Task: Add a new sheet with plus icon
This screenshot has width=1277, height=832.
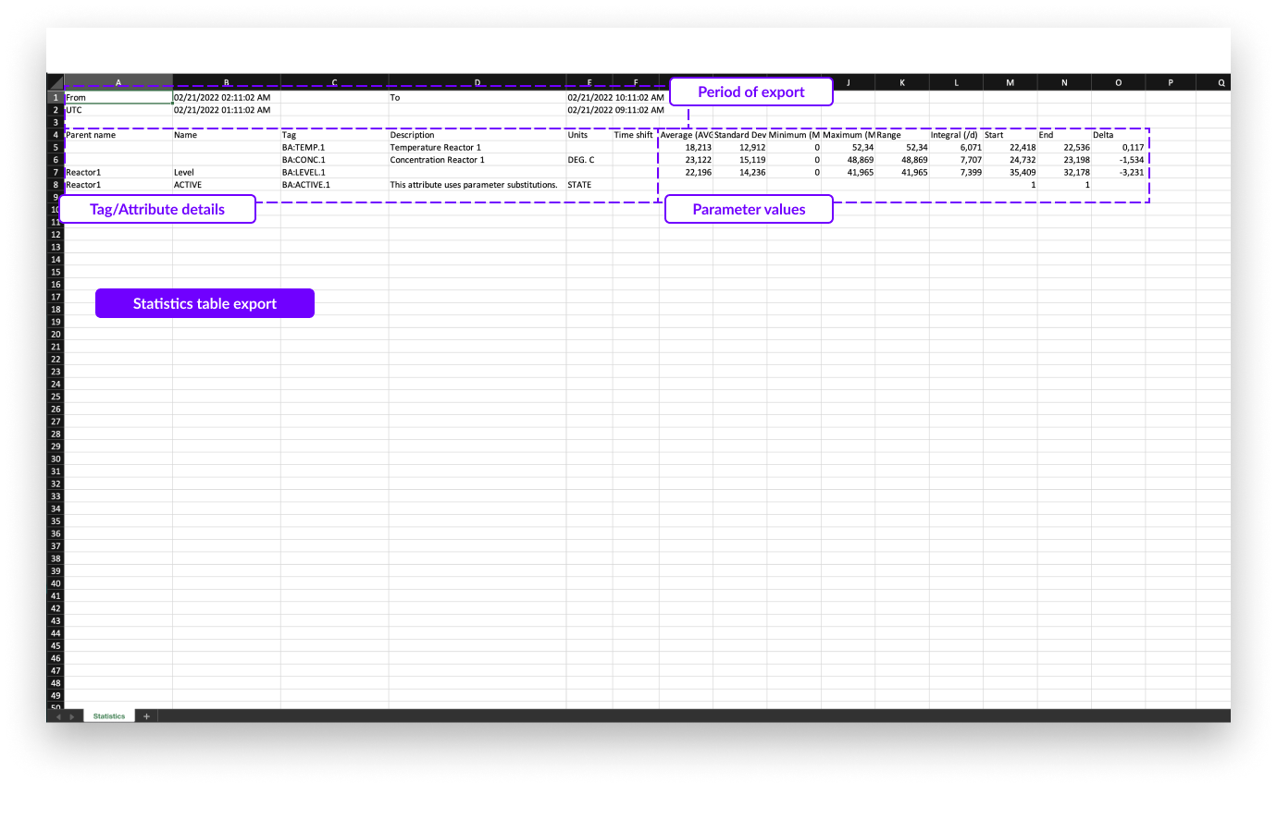Action: tap(146, 716)
